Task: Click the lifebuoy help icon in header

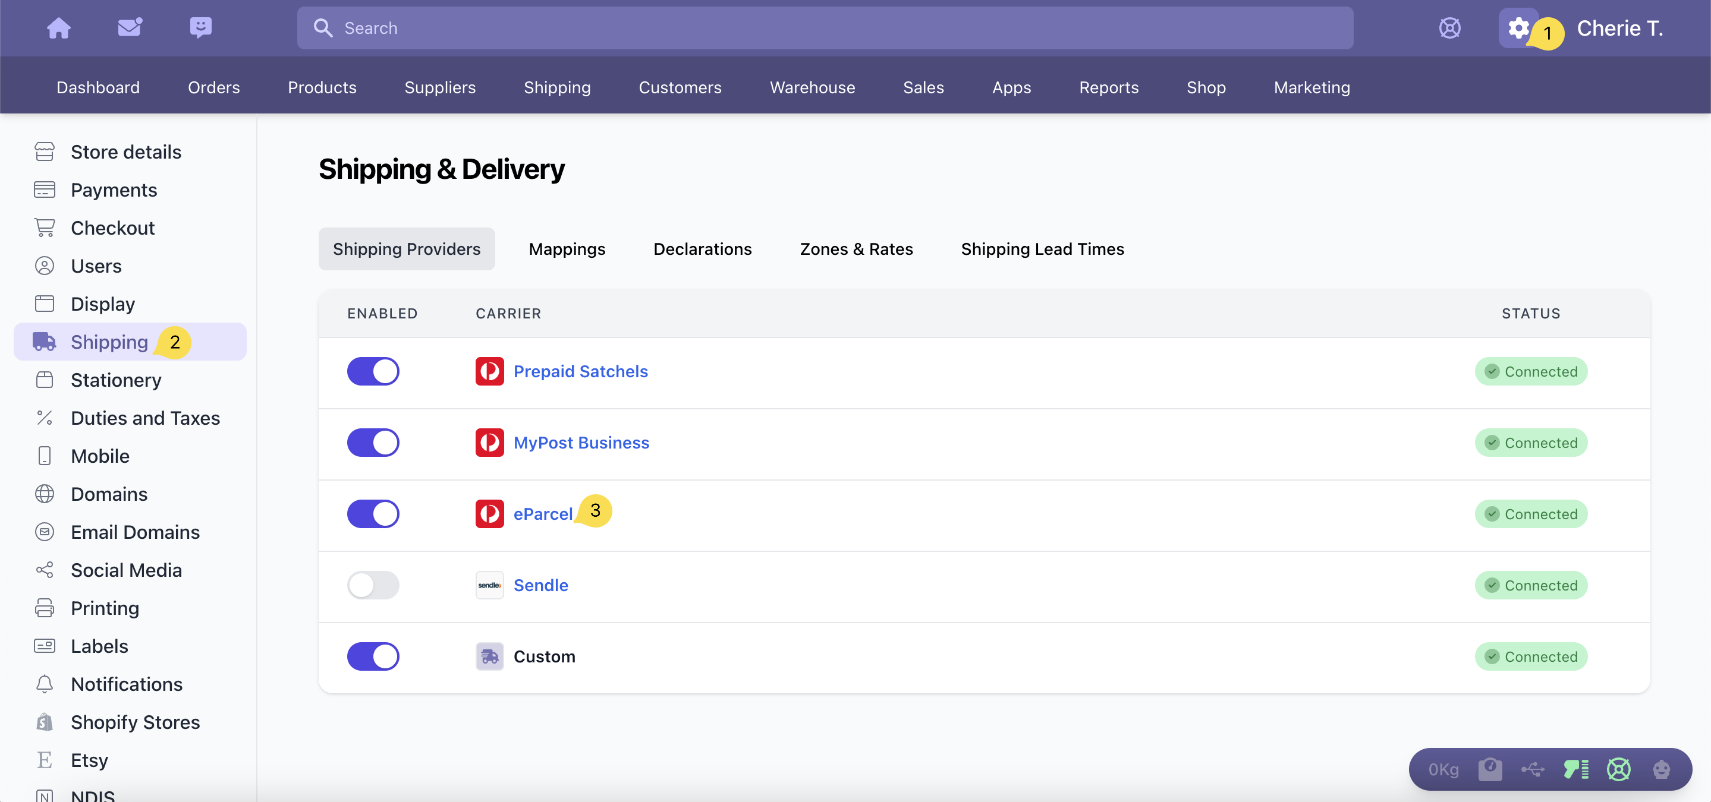Action: (1449, 28)
